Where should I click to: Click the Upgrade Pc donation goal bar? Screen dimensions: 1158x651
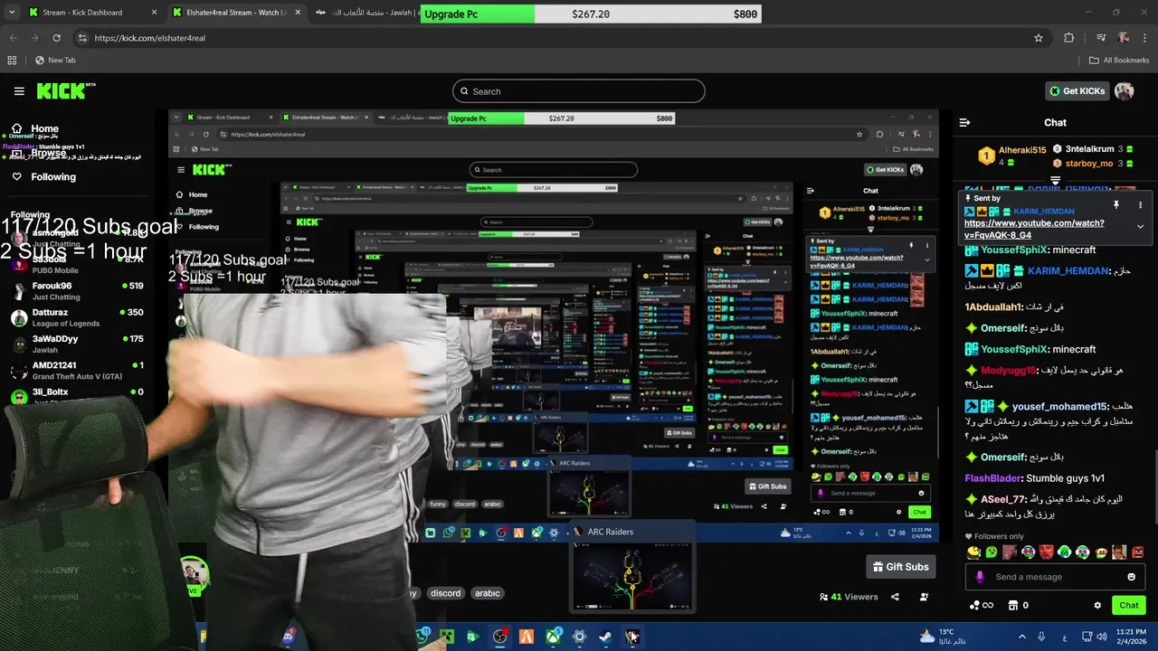pos(591,14)
